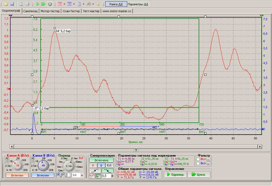Toggle synchronization Включена button
272x186 pixels.
click(101, 160)
